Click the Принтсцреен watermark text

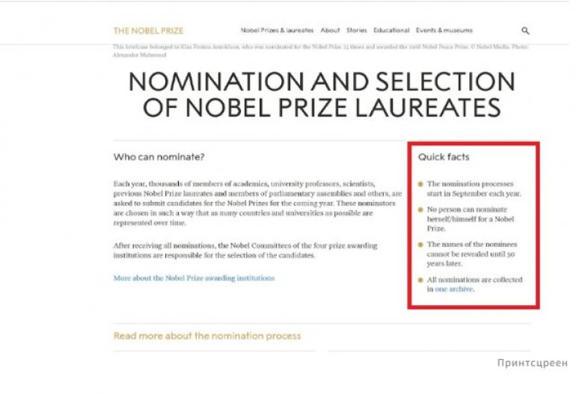(x=533, y=363)
